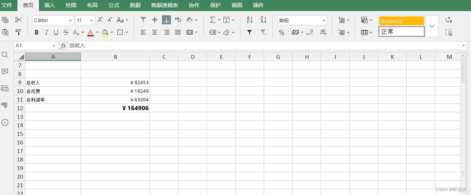The width and height of the screenshot is (471, 195).
Task: Sort ascending A to Z
Action: pos(250,20)
